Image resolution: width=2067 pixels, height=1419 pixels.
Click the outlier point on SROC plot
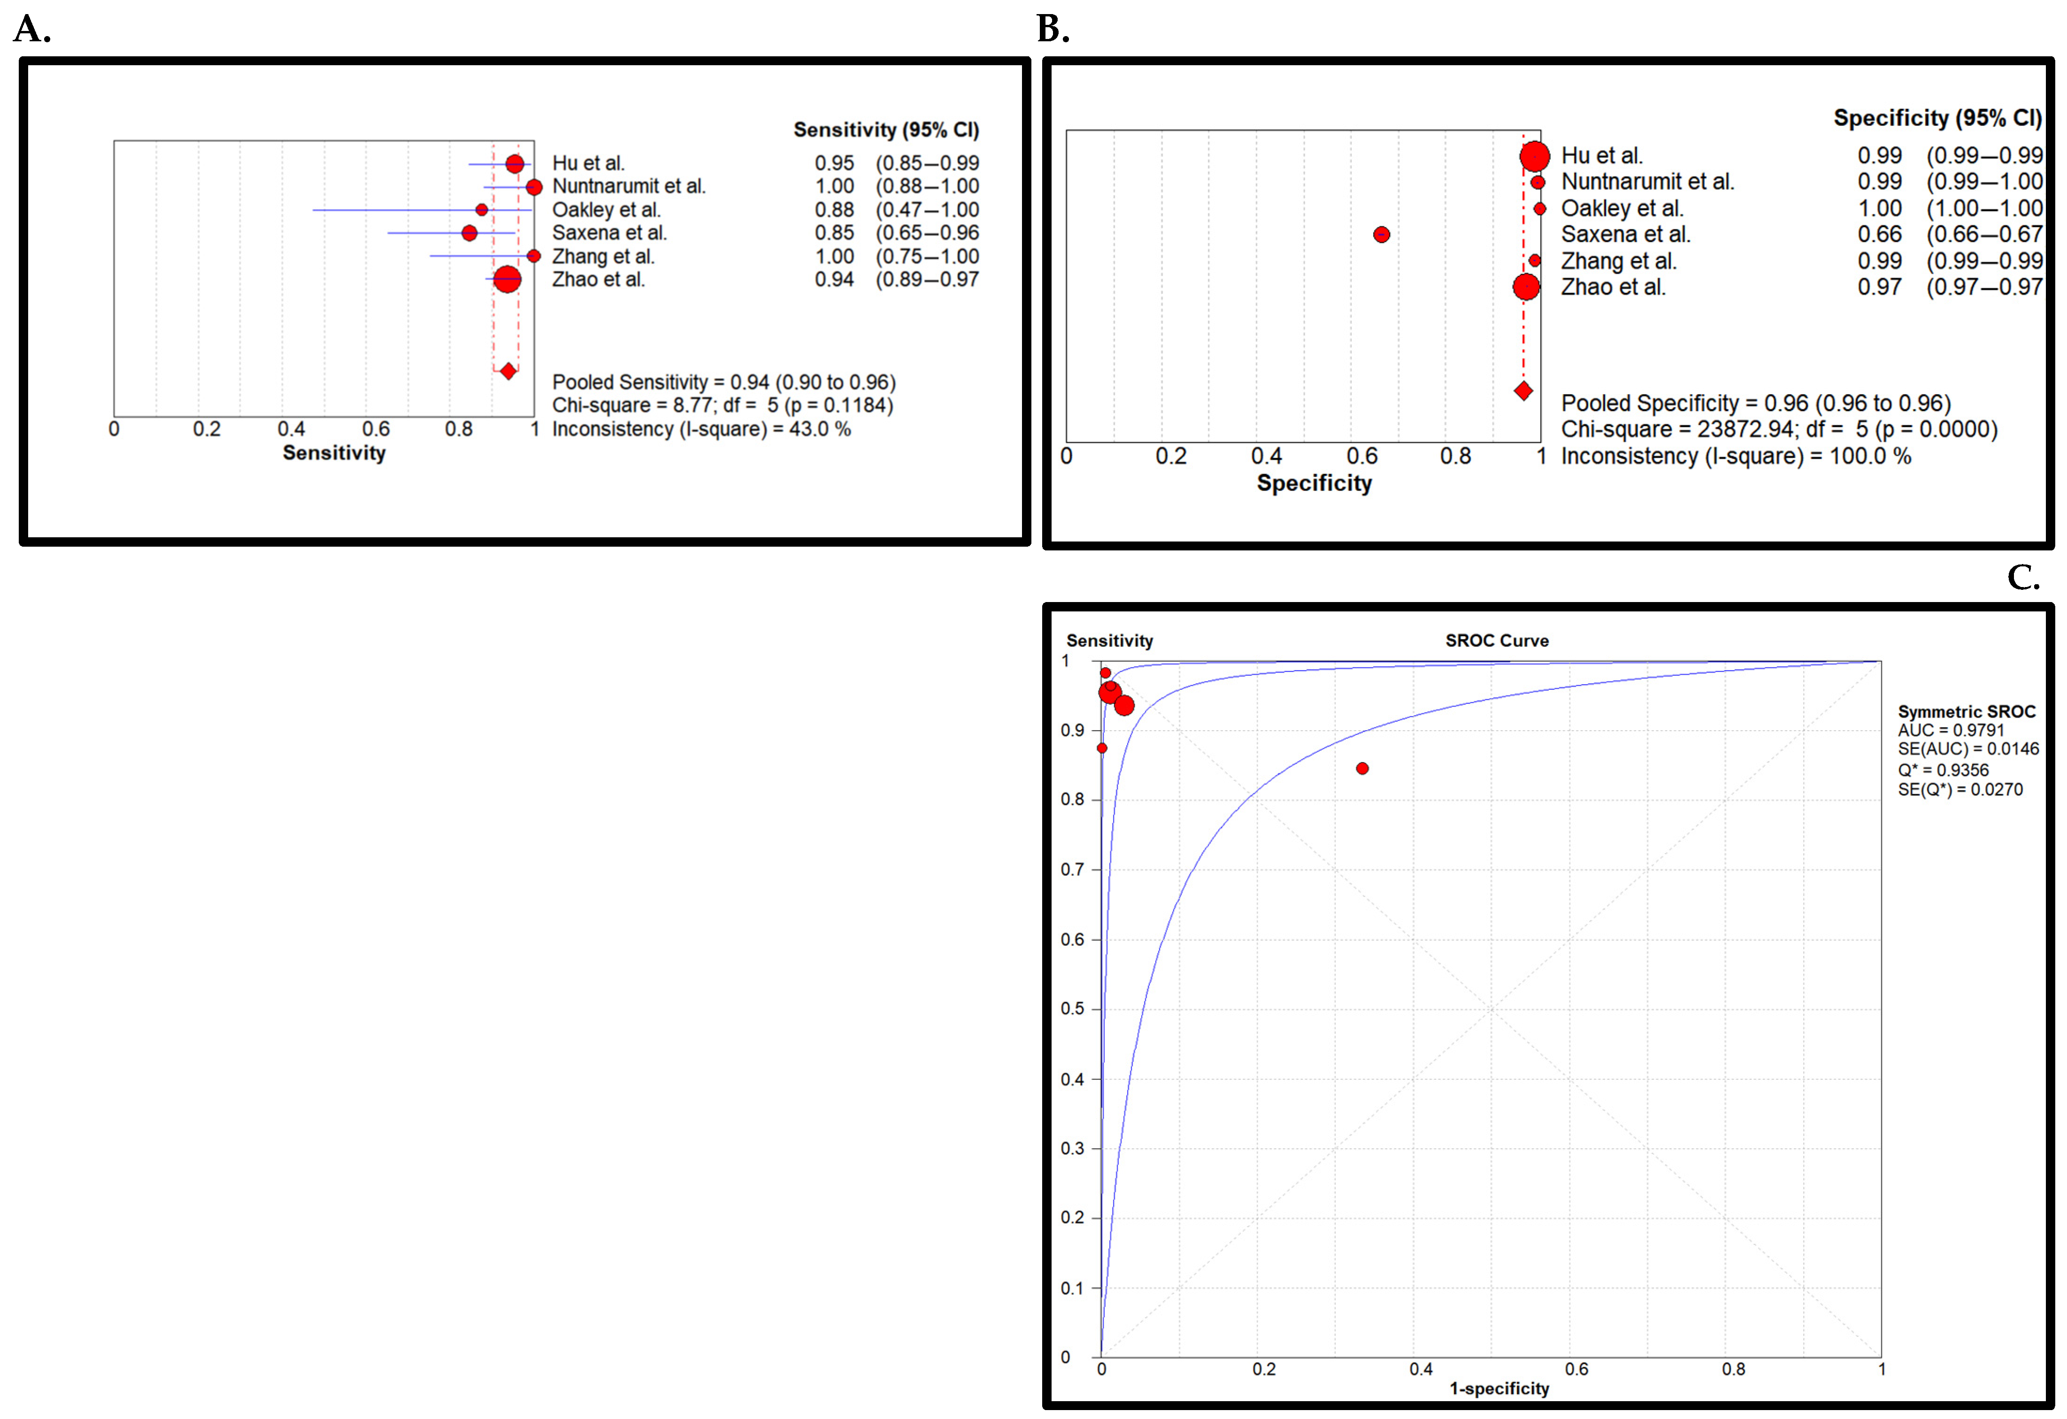coord(1362,768)
